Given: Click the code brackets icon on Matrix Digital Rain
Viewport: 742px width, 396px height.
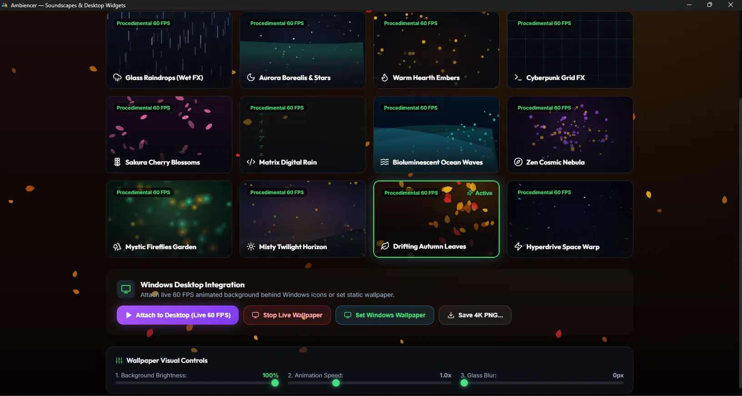Looking at the screenshot, I should point(251,162).
